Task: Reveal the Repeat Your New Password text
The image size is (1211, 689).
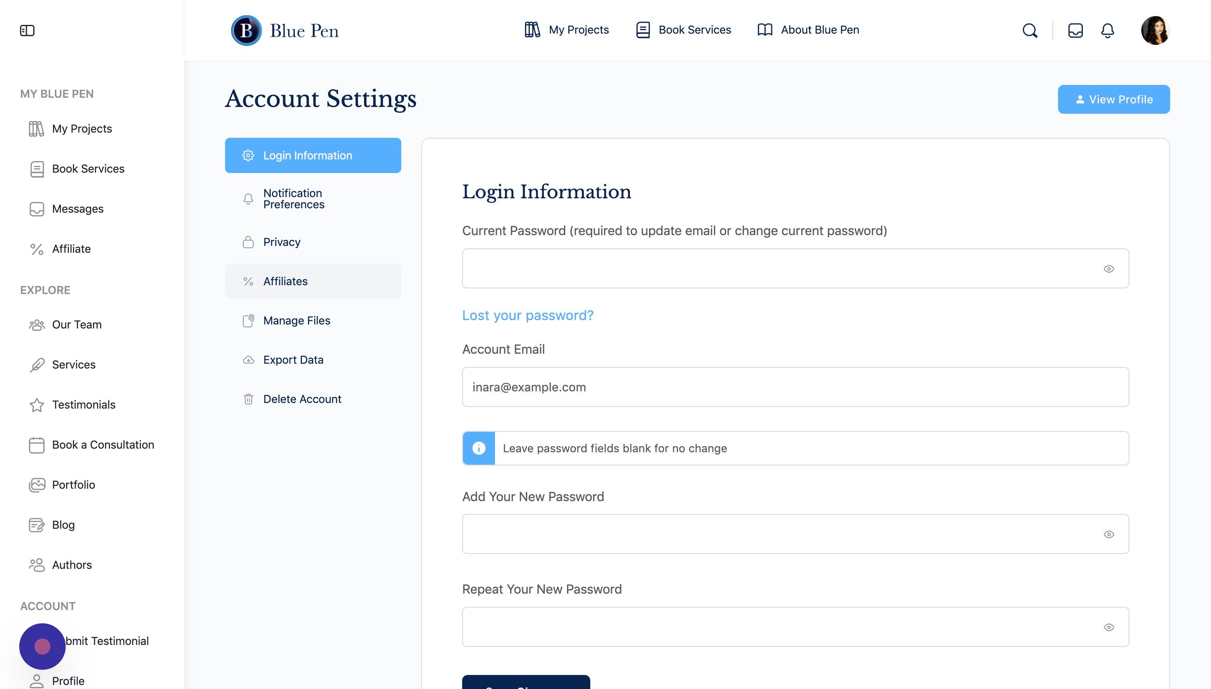Action: [x=1109, y=627]
